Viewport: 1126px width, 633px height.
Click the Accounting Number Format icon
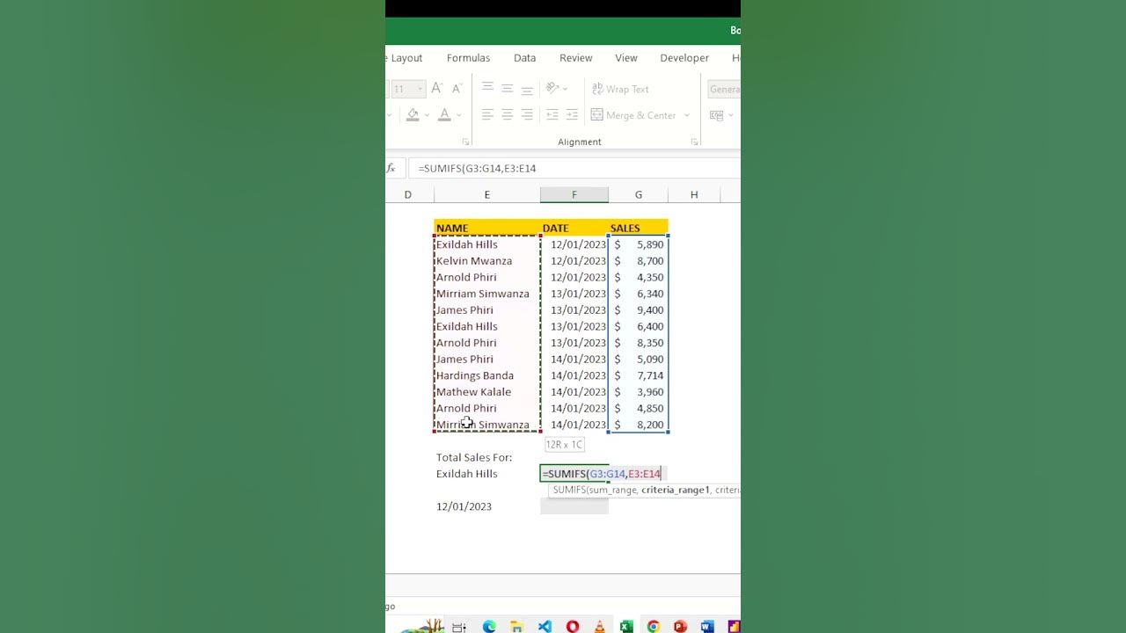click(x=716, y=115)
